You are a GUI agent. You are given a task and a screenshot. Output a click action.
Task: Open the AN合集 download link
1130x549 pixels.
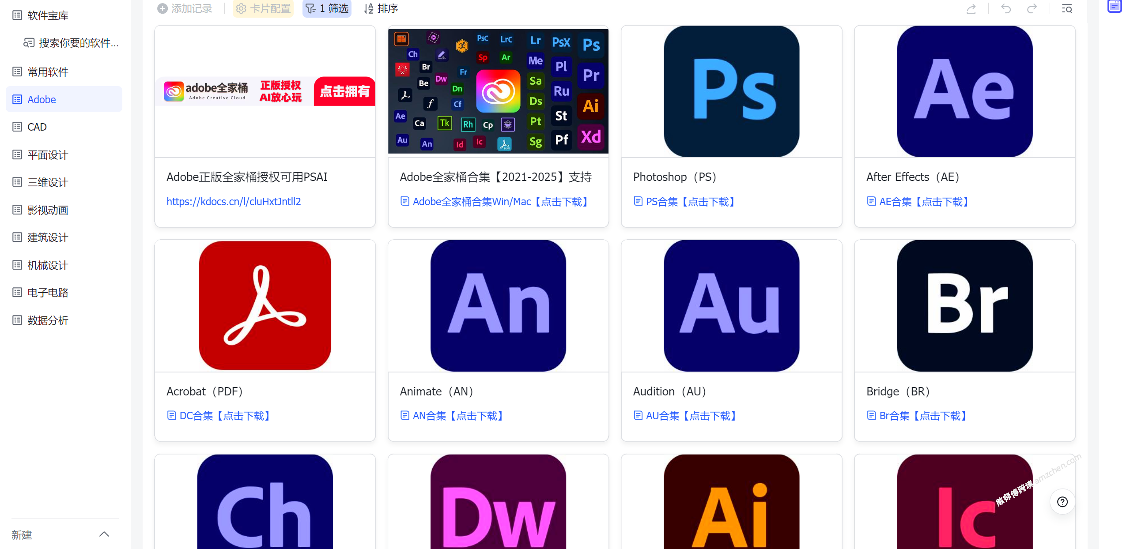tap(453, 416)
